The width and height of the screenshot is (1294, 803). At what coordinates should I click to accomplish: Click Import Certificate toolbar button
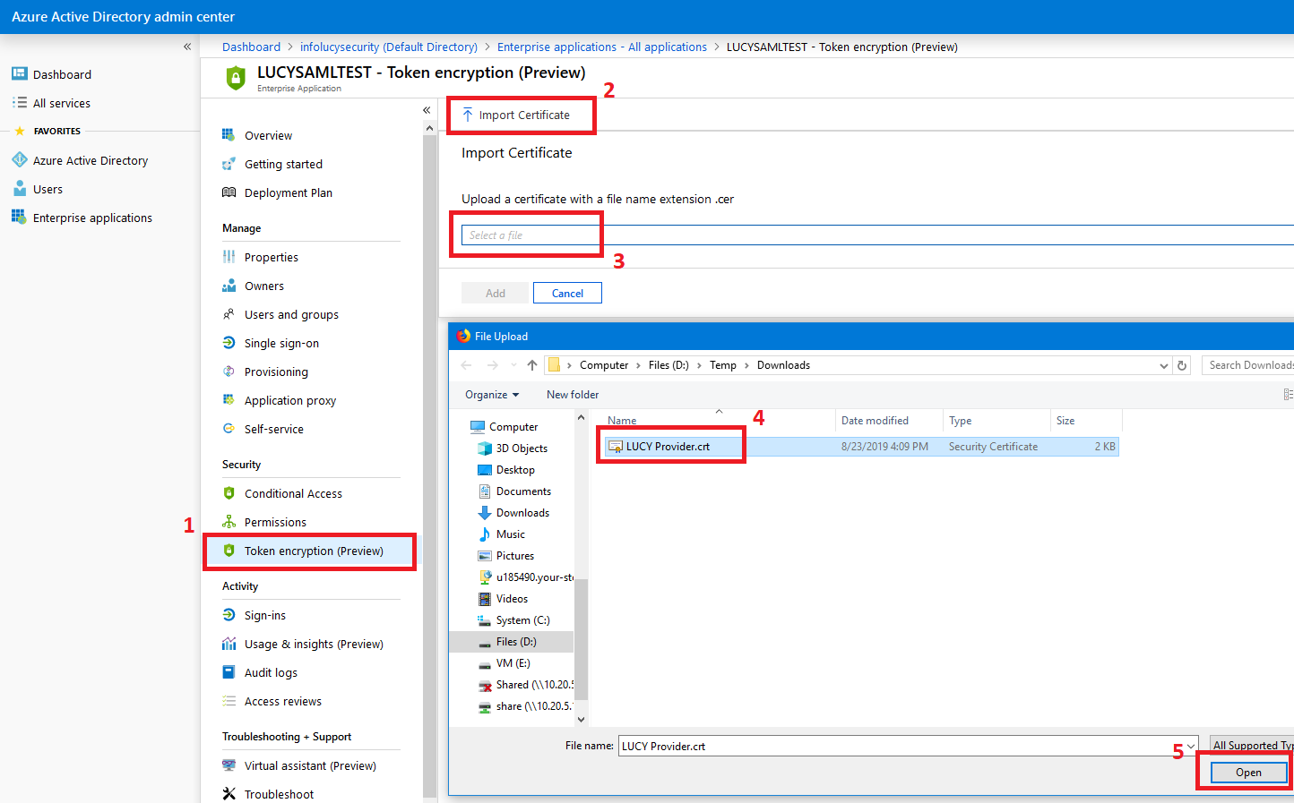[516, 115]
